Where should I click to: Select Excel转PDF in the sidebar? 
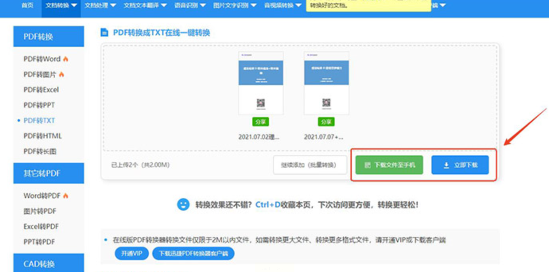tap(41, 227)
